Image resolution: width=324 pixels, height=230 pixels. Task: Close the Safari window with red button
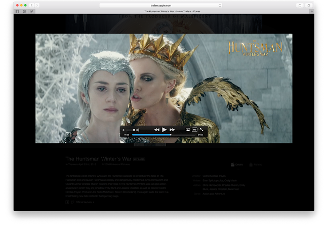click(17, 6)
